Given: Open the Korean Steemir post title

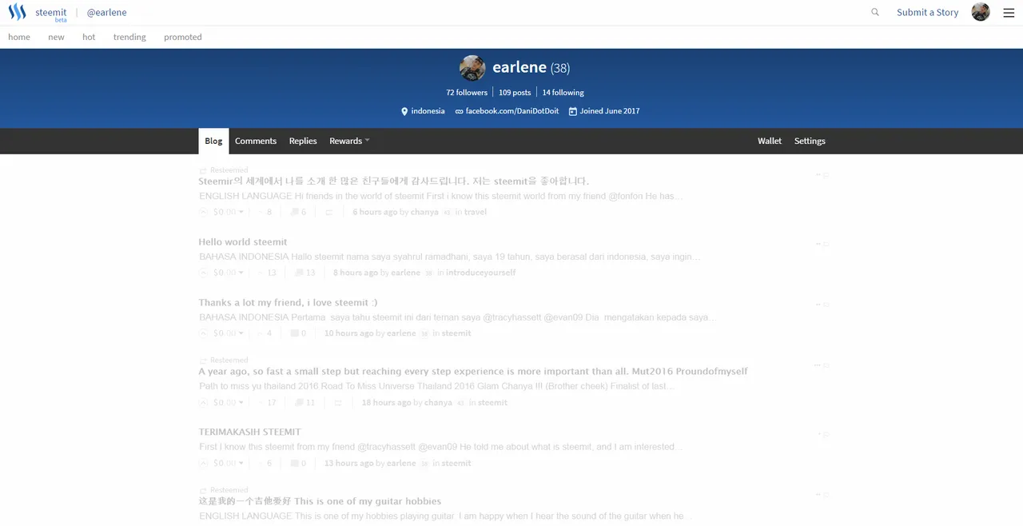Looking at the screenshot, I should (x=394, y=181).
